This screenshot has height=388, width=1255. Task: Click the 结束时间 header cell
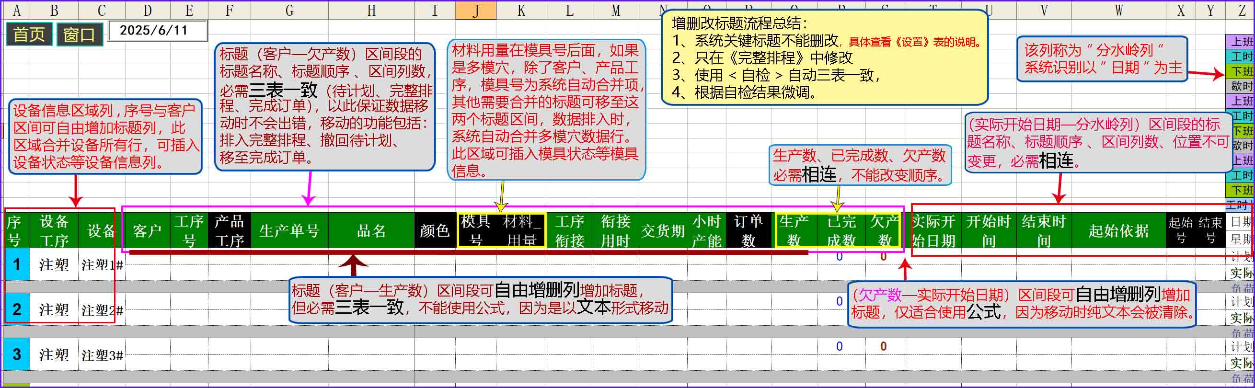click(1044, 231)
